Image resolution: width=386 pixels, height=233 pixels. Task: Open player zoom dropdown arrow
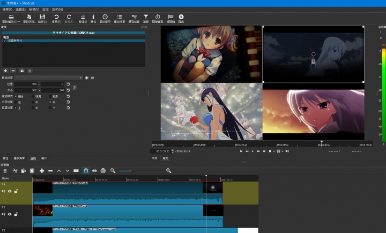274,151
